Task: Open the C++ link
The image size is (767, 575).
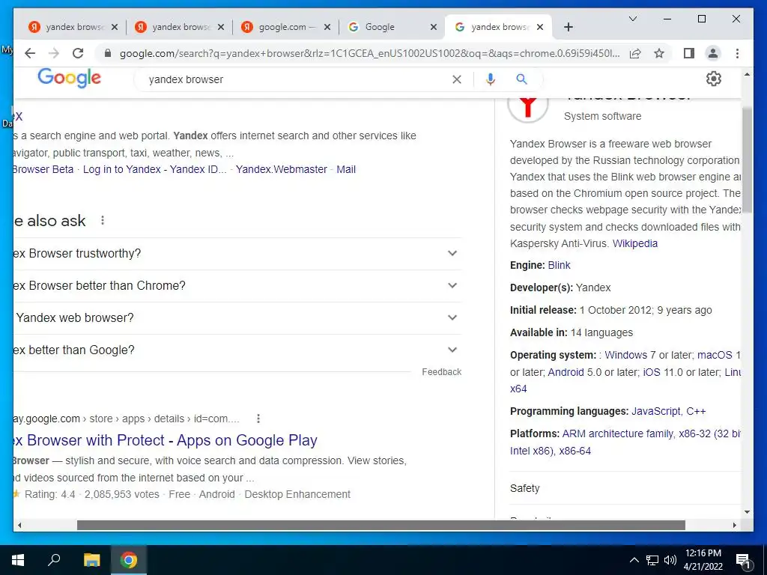Action: pos(696,411)
